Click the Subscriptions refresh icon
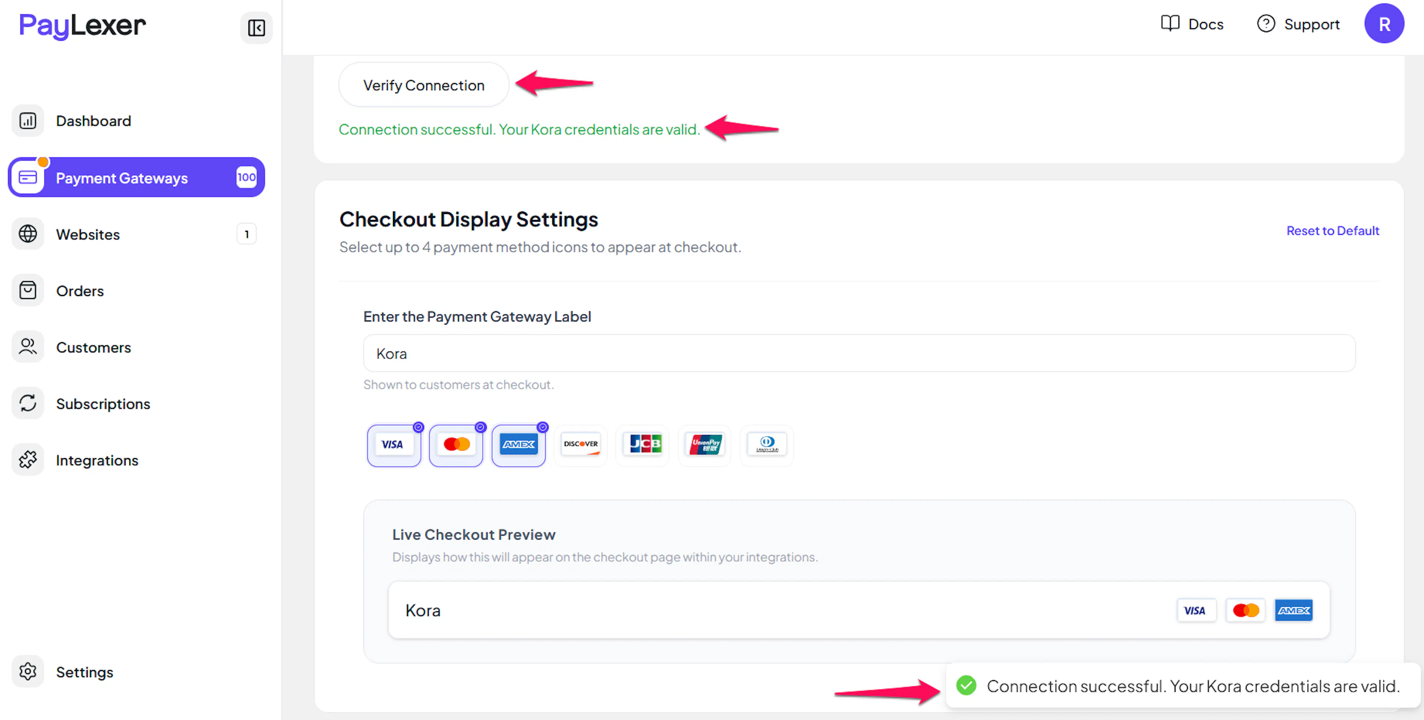 28,403
